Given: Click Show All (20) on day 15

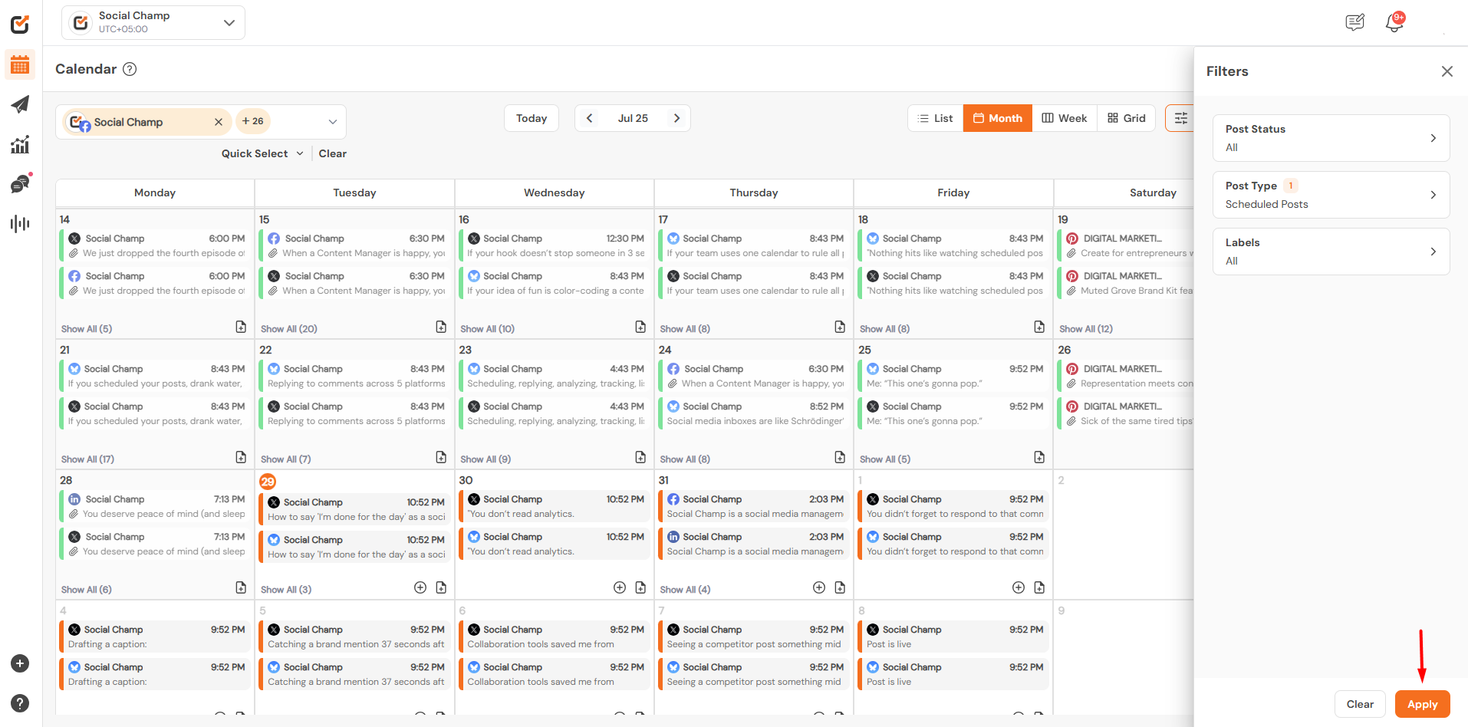Looking at the screenshot, I should coord(289,329).
